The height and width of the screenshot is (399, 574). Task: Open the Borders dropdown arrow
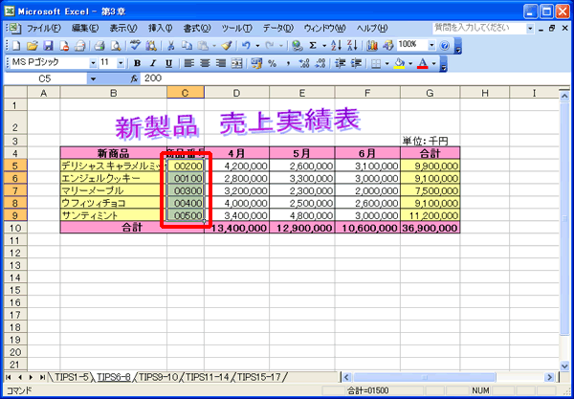386,63
